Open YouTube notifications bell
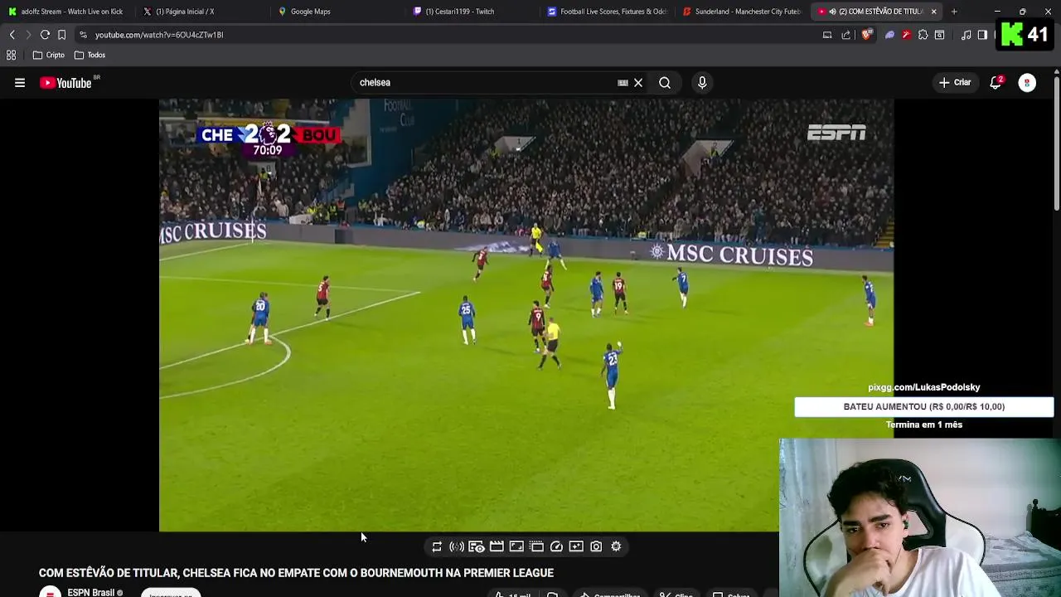Image resolution: width=1061 pixels, height=597 pixels. pos(996,83)
